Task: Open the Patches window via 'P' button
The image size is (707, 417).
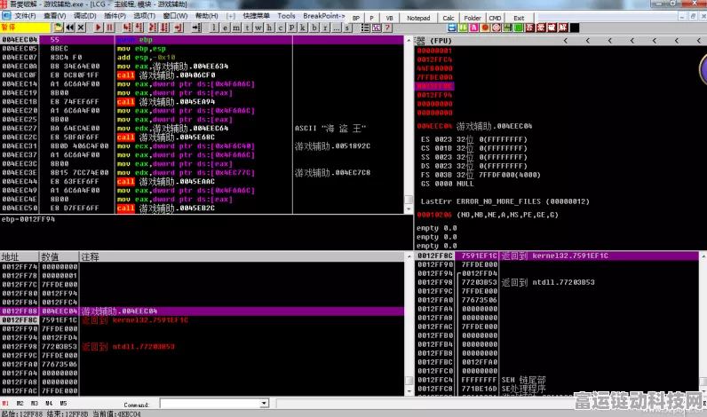Action: (291, 28)
